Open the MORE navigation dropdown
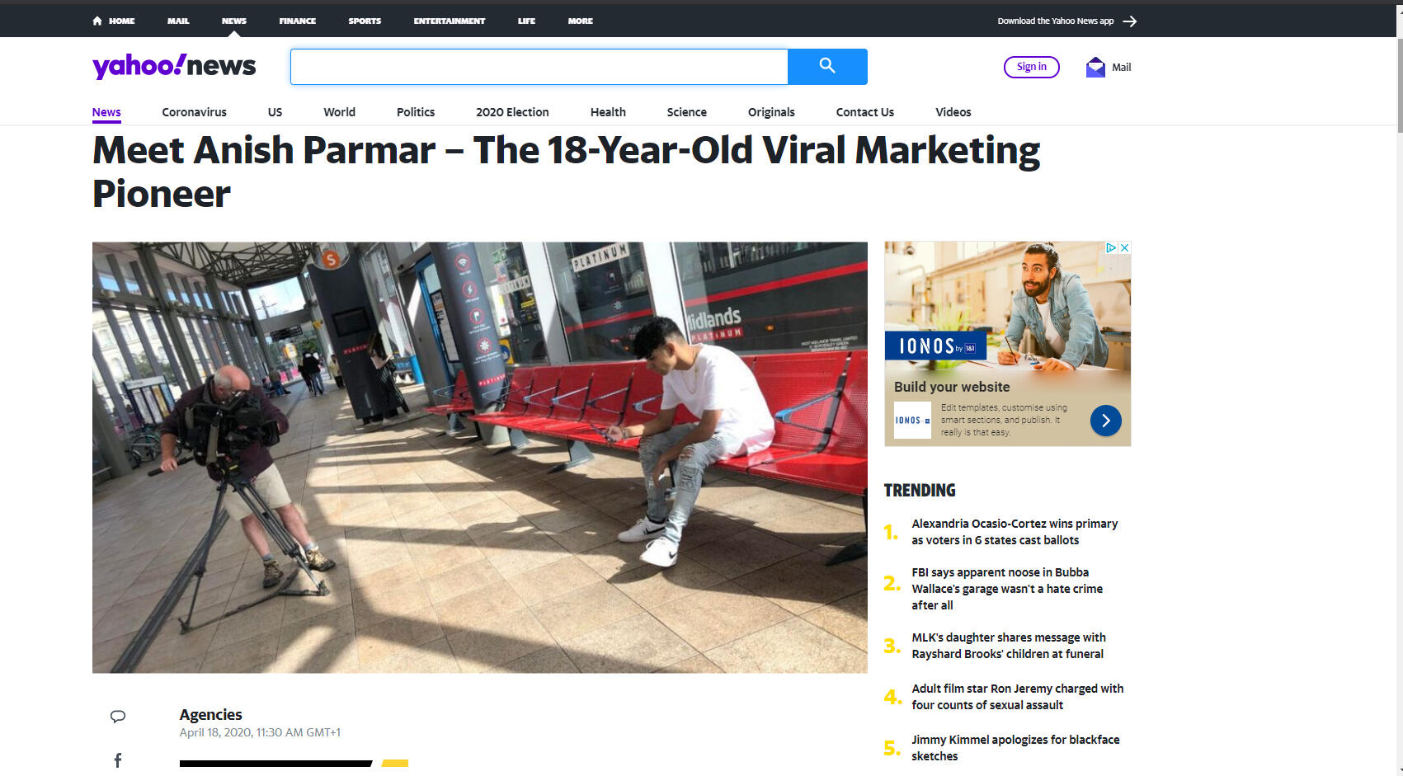 pyautogui.click(x=580, y=21)
